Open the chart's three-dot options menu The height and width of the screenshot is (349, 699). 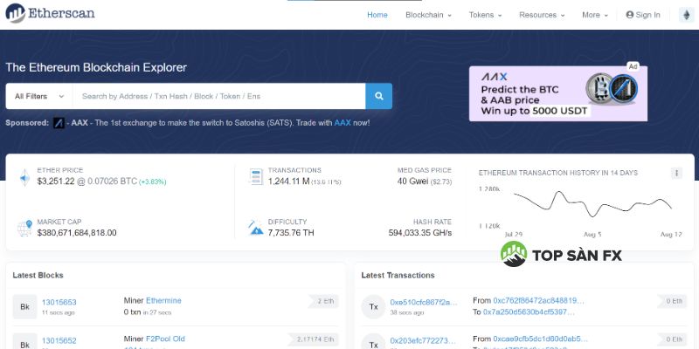pyautogui.click(x=676, y=173)
